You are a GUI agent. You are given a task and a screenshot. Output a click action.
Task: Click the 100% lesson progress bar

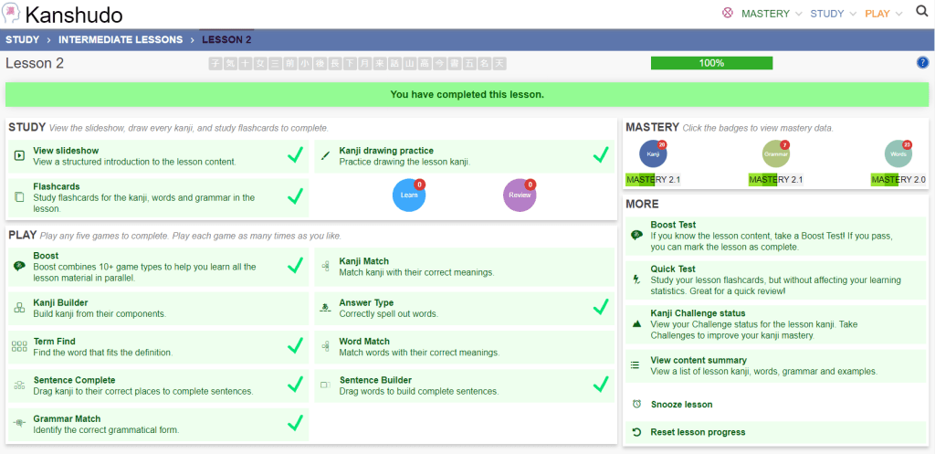pyautogui.click(x=711, y=63)
